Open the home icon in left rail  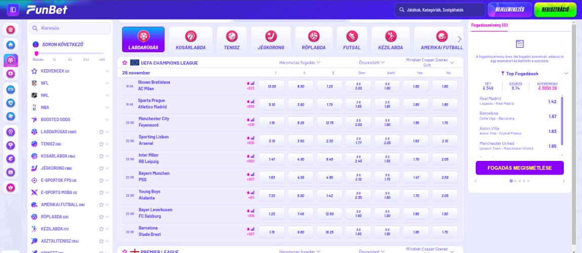(x=11, y=45)
